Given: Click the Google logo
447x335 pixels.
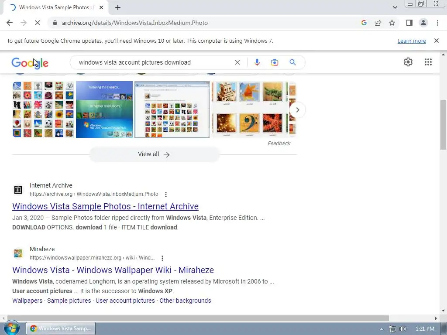Looking at the screenshot, I should click(x=30, y=63).
